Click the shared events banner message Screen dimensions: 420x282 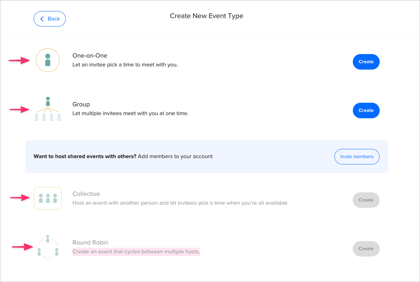tap(123, 156)
